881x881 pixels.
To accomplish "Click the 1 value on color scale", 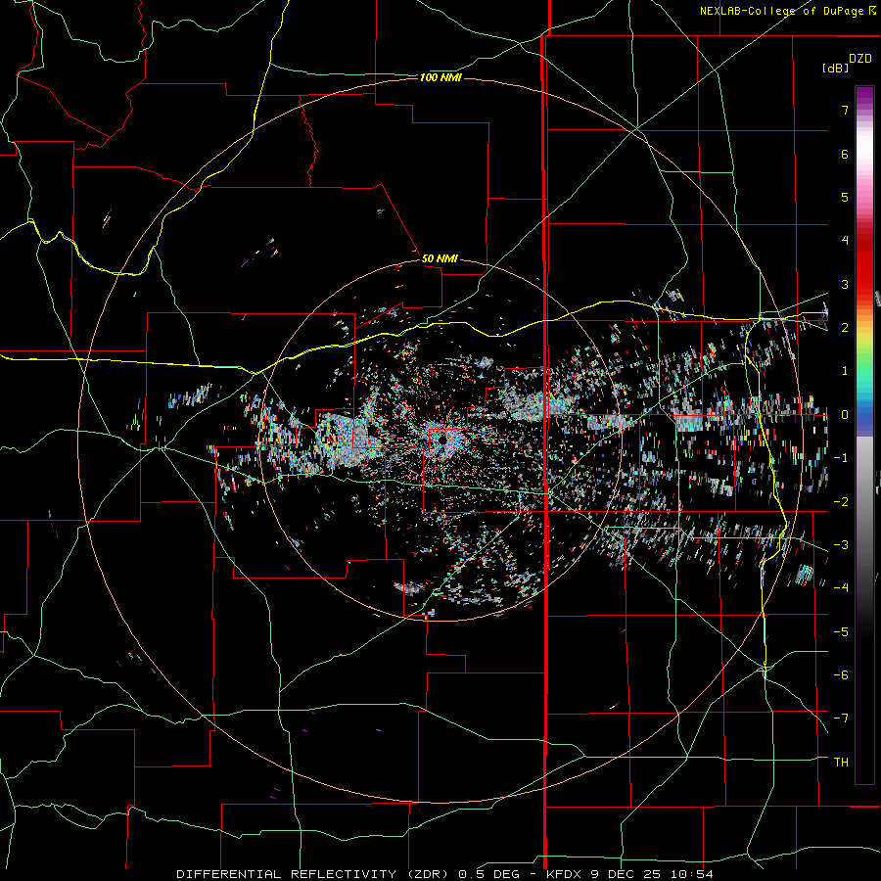I will coord(845,371).
